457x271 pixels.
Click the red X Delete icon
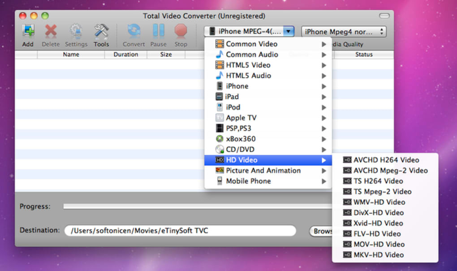pyautogui.click(x=51, y=31)
